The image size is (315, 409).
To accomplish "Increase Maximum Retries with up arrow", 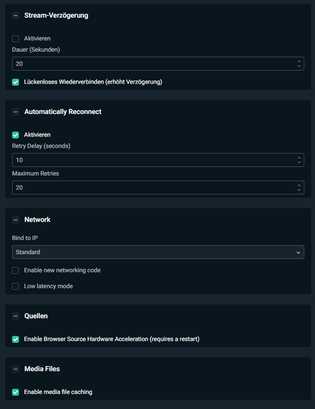I will (x=299, y=185).
